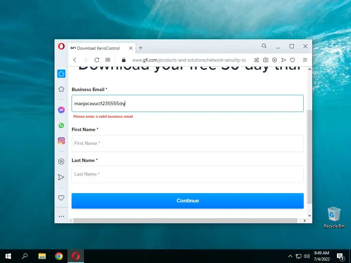Open Speed Dial start page grid icon
351x263 pixels.
[x=108, y=60]
